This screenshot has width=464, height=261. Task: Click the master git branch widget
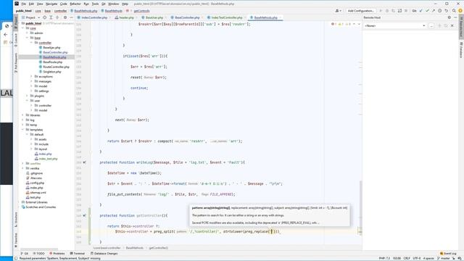[443, 258]
